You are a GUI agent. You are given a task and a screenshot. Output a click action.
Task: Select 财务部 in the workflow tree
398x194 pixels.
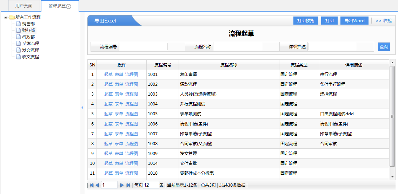(x=28, y=31)
